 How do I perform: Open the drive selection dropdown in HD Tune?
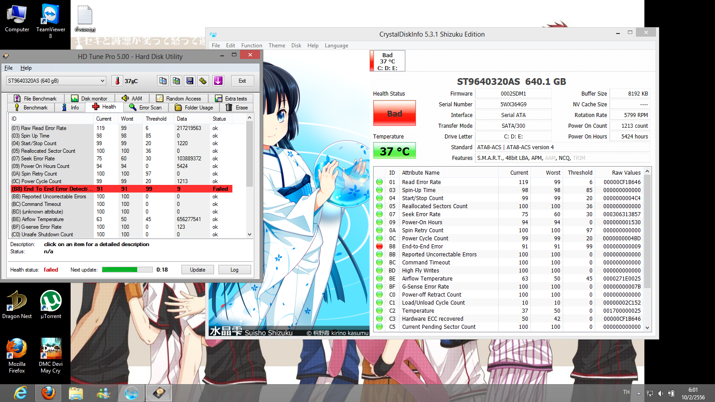click(x=56, y=81)
